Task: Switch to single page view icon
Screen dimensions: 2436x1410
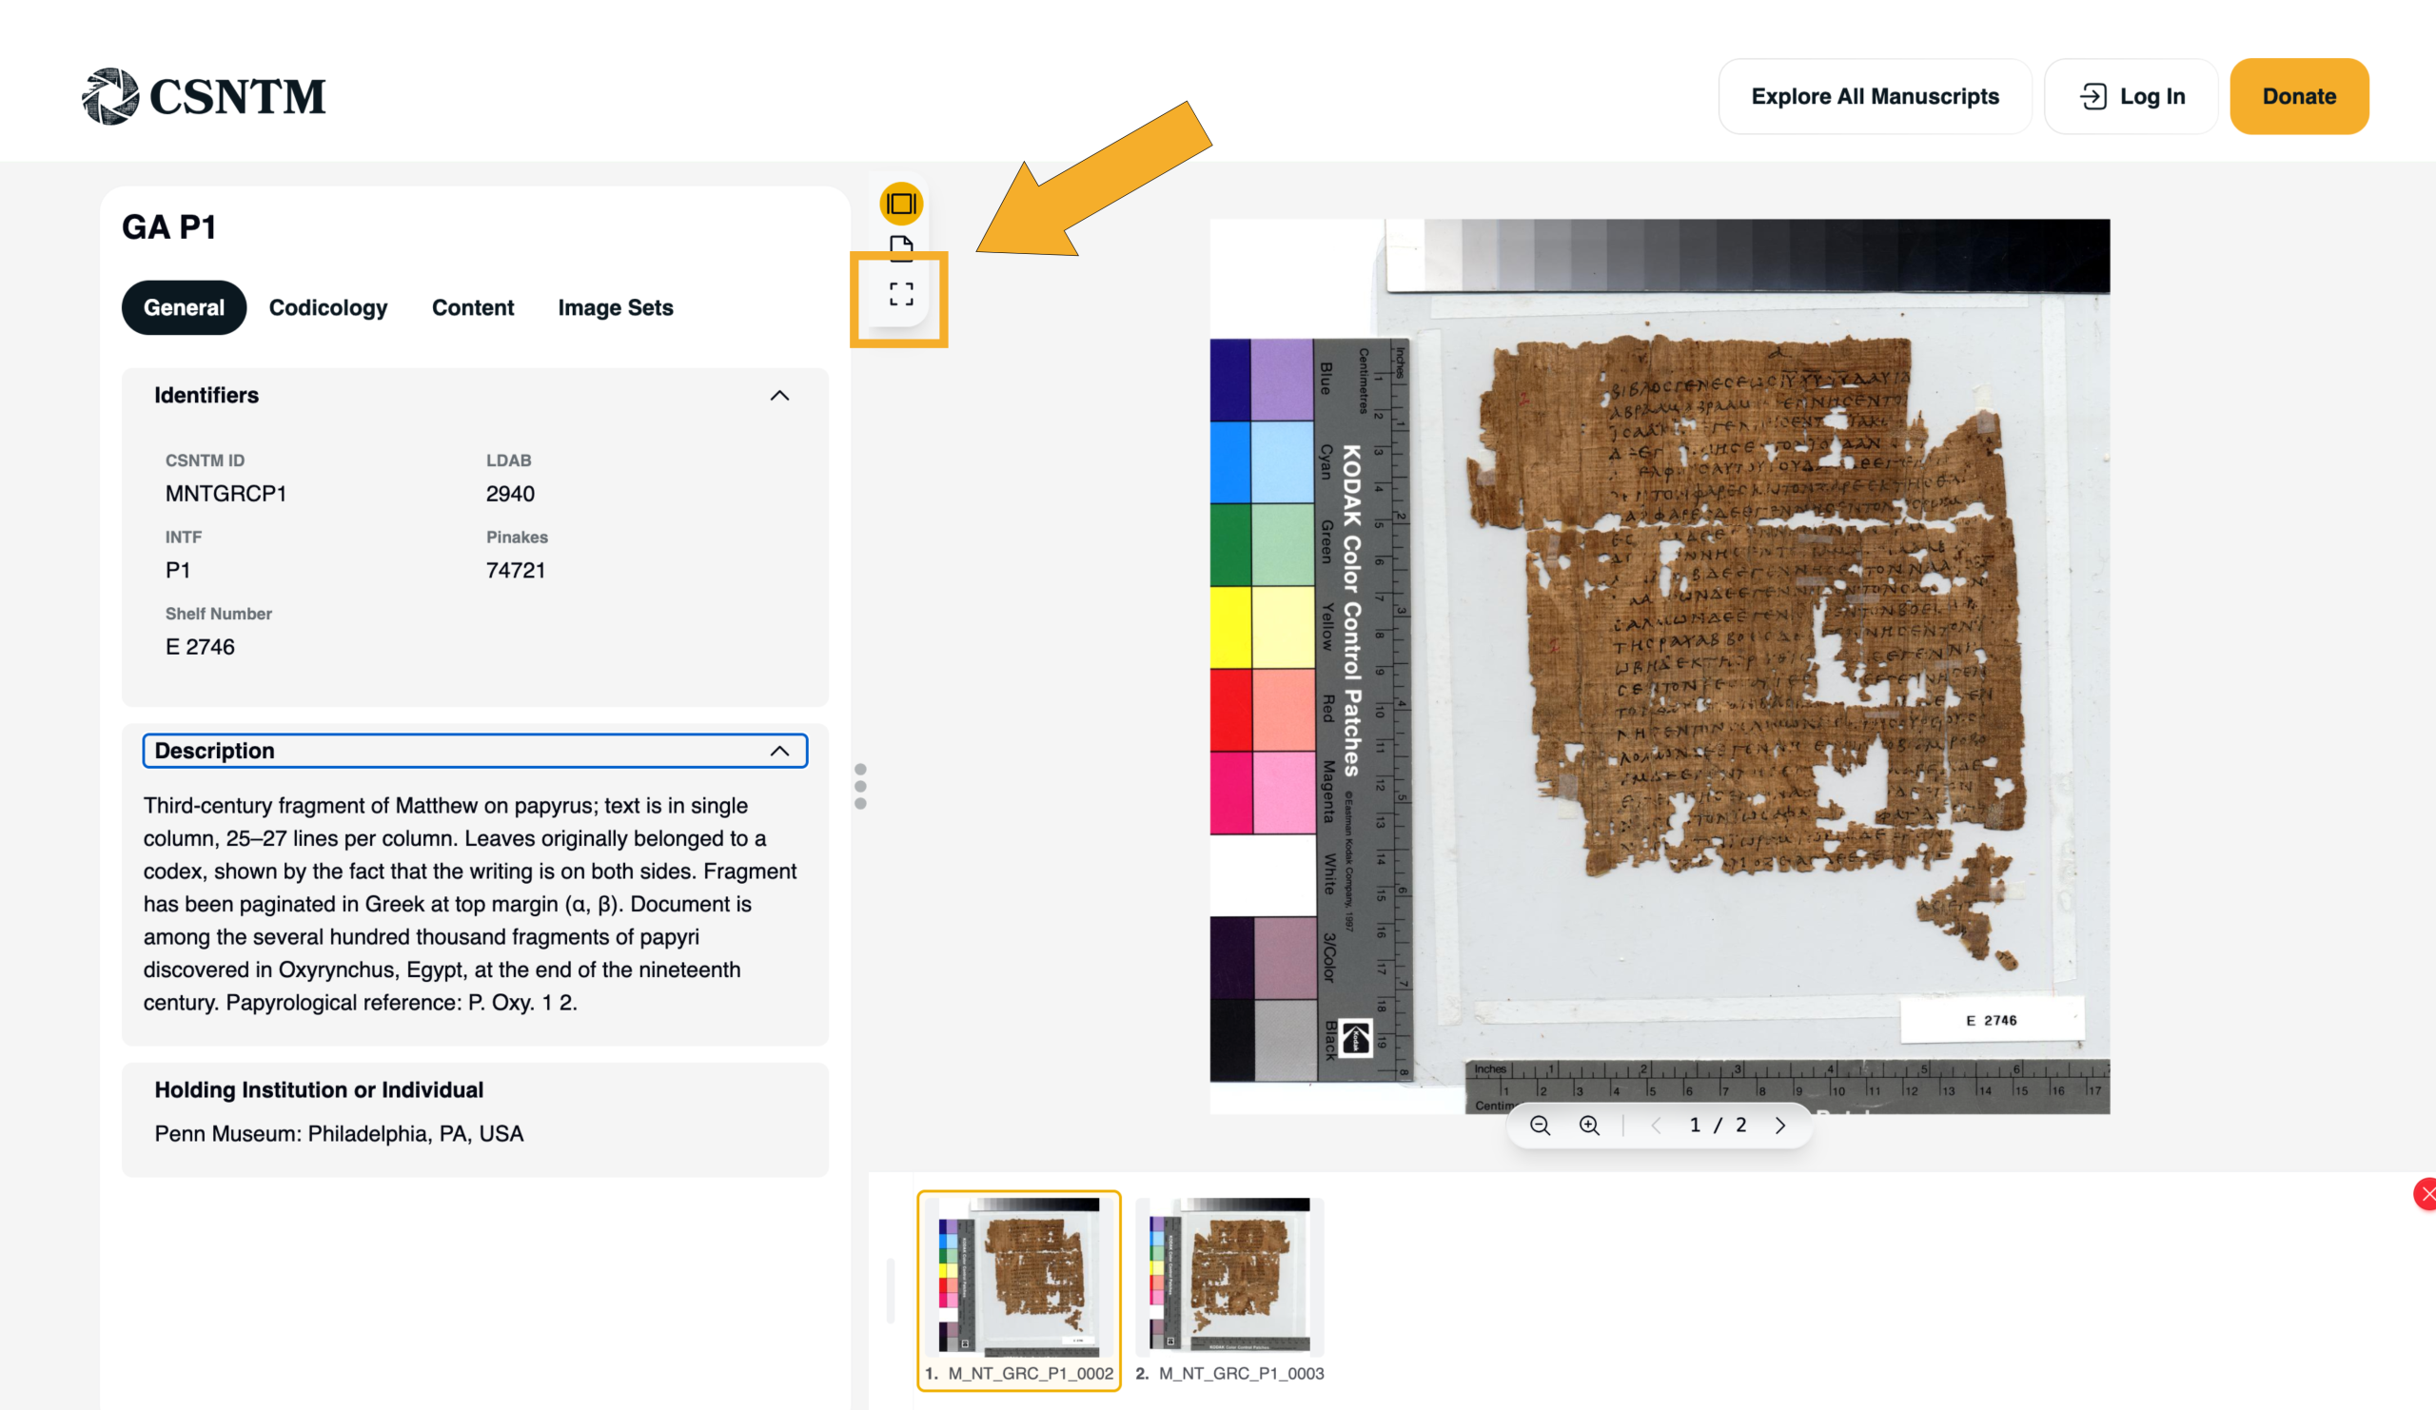Action: (900, 248)
